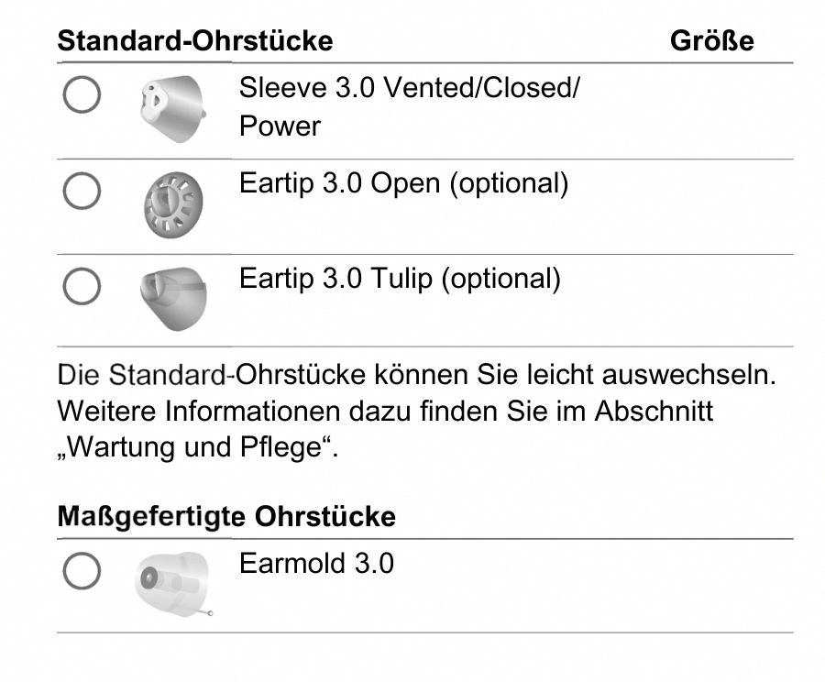
Task: Click the "Sleeve 3.0 Vented/Closed/" text label
Action: (409, 89)
